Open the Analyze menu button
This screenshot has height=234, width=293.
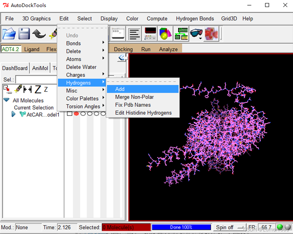(x=168, y=49)
